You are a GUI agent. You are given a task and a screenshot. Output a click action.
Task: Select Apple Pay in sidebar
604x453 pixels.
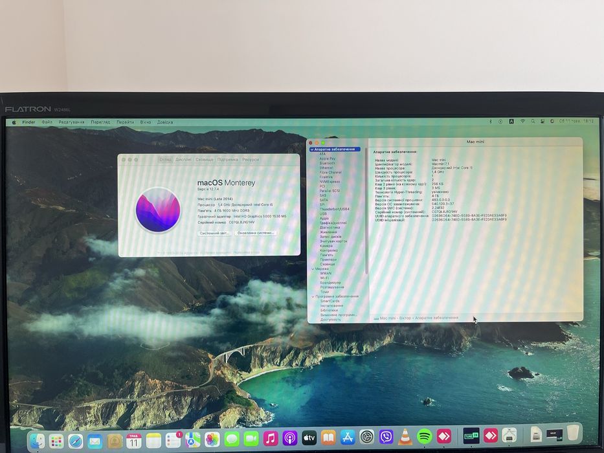(x=328, y=159)
